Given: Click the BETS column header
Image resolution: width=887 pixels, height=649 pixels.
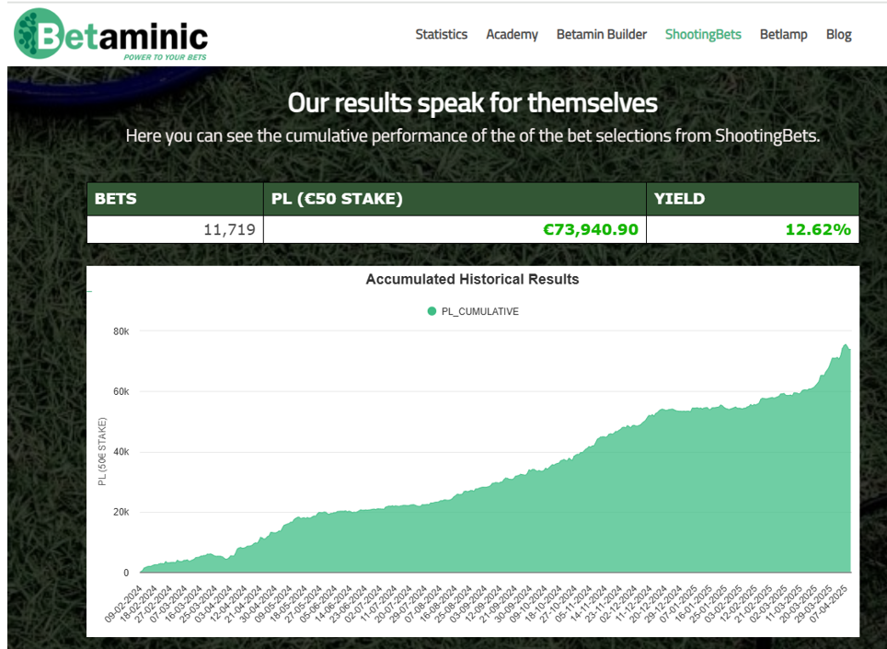Looking at the screenshot, I should [x=175, y=199].
